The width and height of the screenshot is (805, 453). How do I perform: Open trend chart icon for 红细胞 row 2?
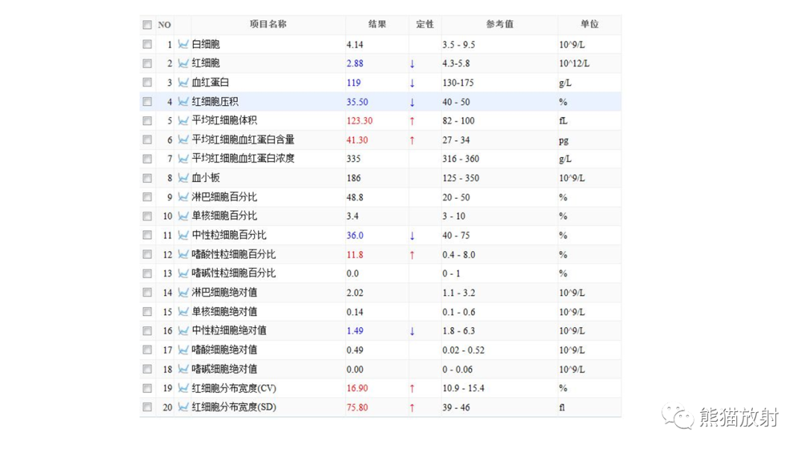[183, 63]
